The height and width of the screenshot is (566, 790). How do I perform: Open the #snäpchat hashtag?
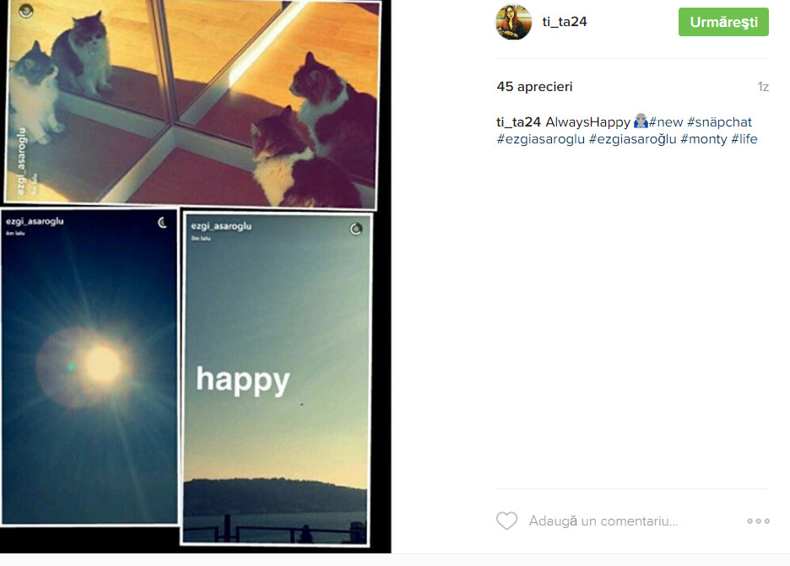[719, 121]
